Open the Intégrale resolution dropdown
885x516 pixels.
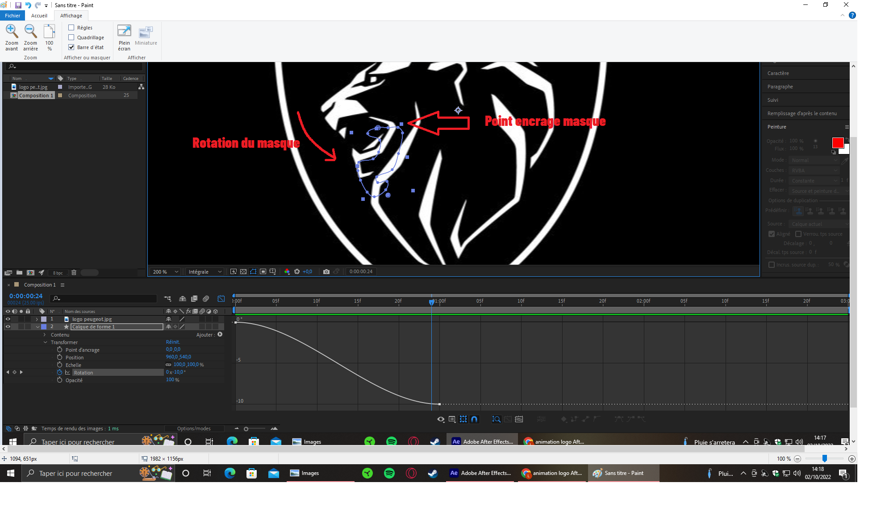tap(205, 271)
